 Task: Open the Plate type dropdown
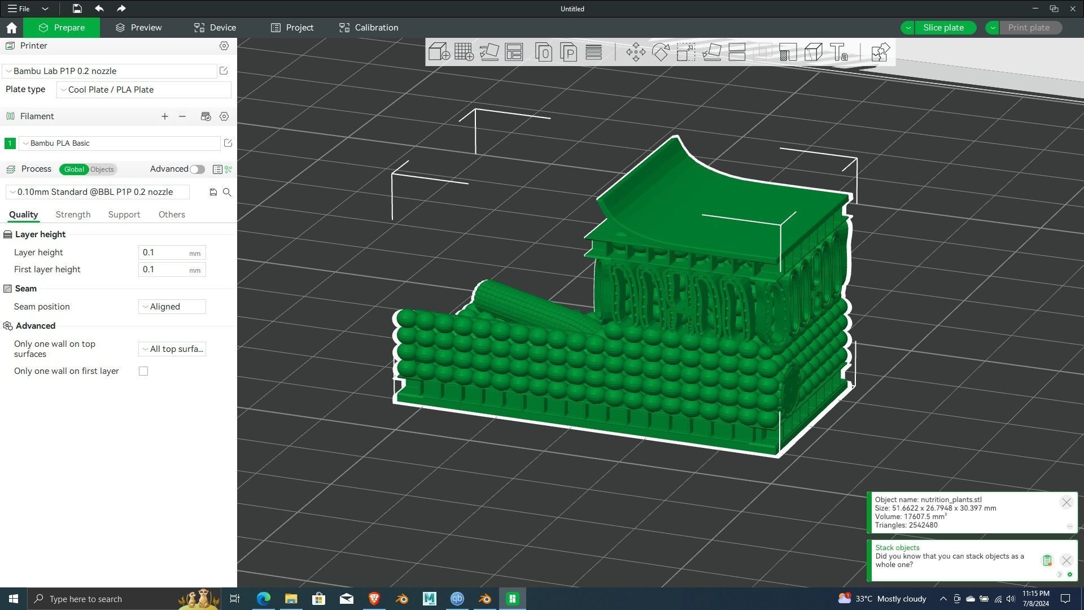(x=144, y=90)
